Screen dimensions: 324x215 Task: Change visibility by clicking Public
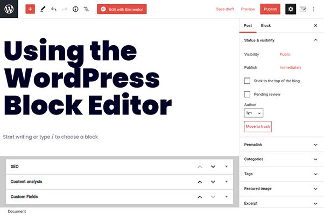tap(285, 54)
